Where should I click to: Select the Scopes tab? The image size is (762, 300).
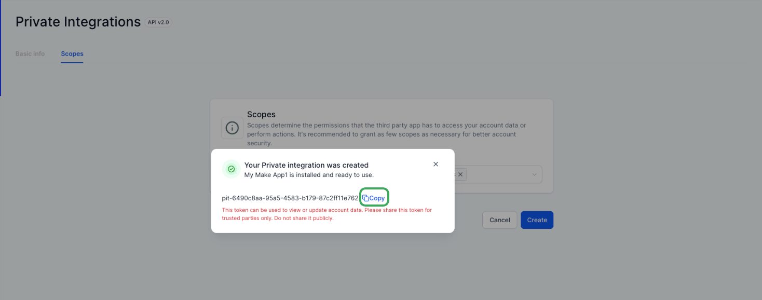[x=72, y=54]
